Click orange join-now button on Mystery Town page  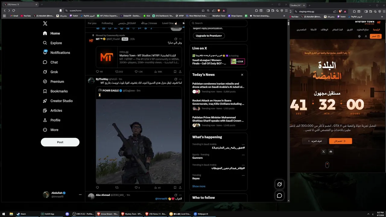(340, 141)
